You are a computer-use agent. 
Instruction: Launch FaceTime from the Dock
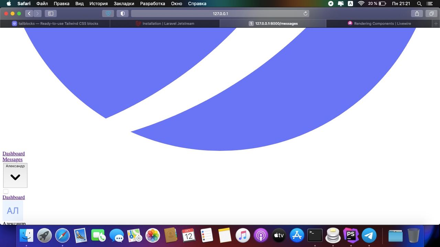[98, 236]
